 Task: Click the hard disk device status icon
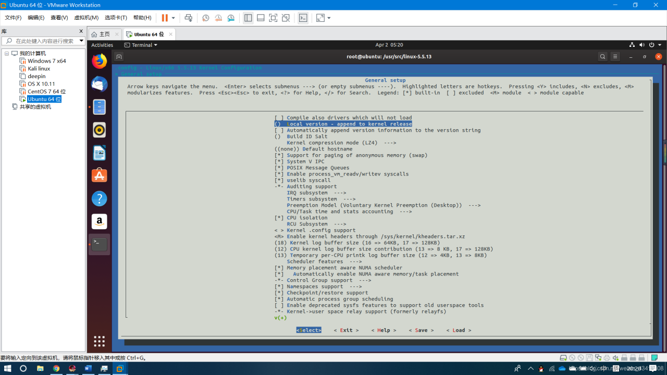coord(563,358)
